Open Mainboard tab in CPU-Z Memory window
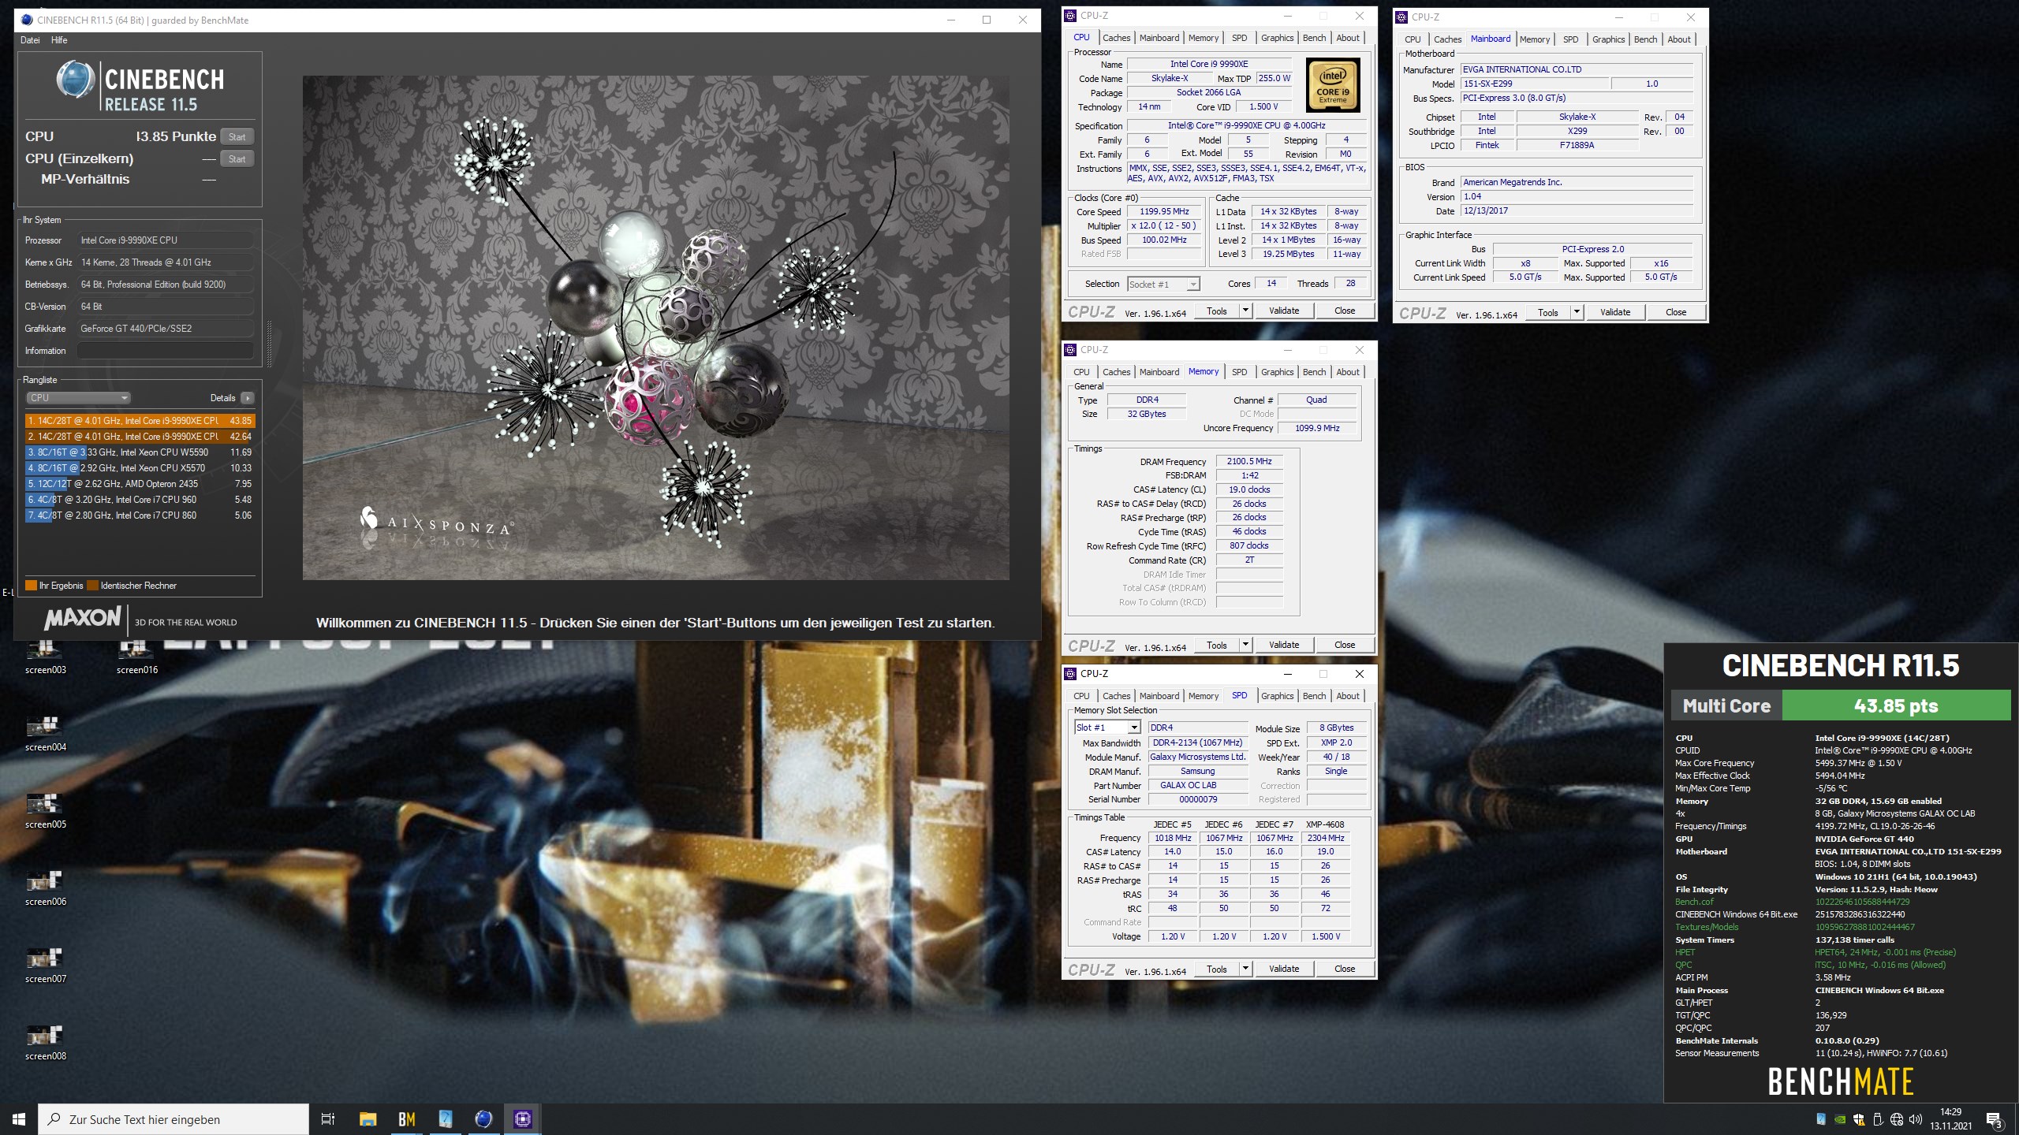The height and width of the screenshot is (1135, 2019). pyautogui.click(x=1159, y=372)
